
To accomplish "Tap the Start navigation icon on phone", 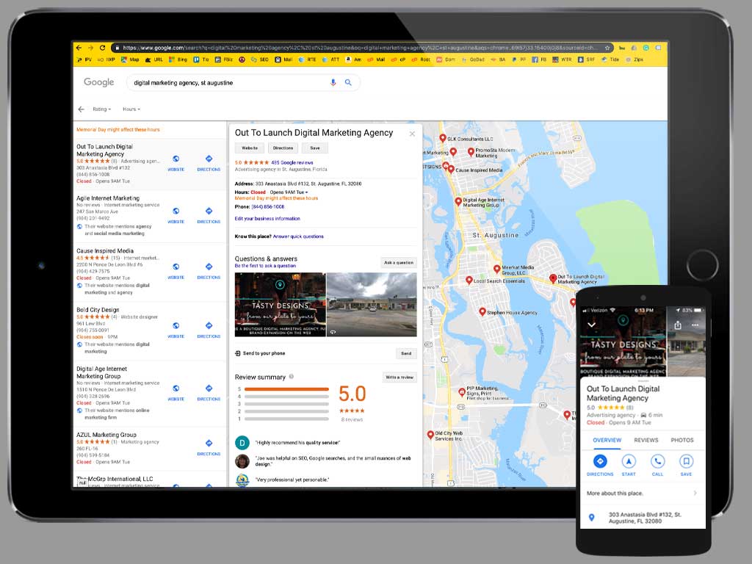I will coord(629,461).
